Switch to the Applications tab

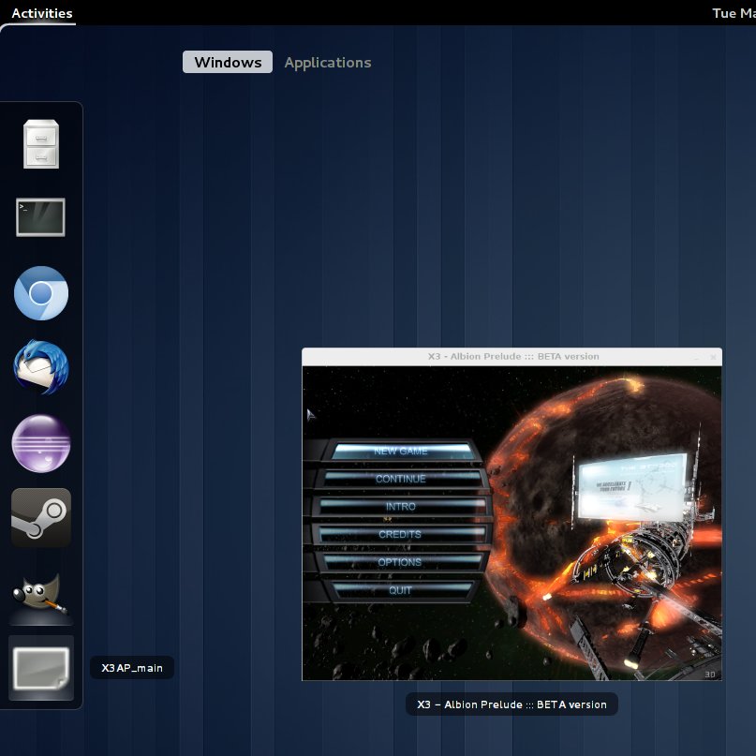(x=328, y=62)
